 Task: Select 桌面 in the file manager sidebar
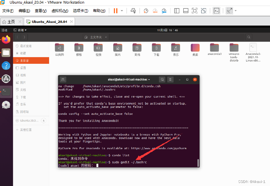pyautogui.click(x=31, y=68)
